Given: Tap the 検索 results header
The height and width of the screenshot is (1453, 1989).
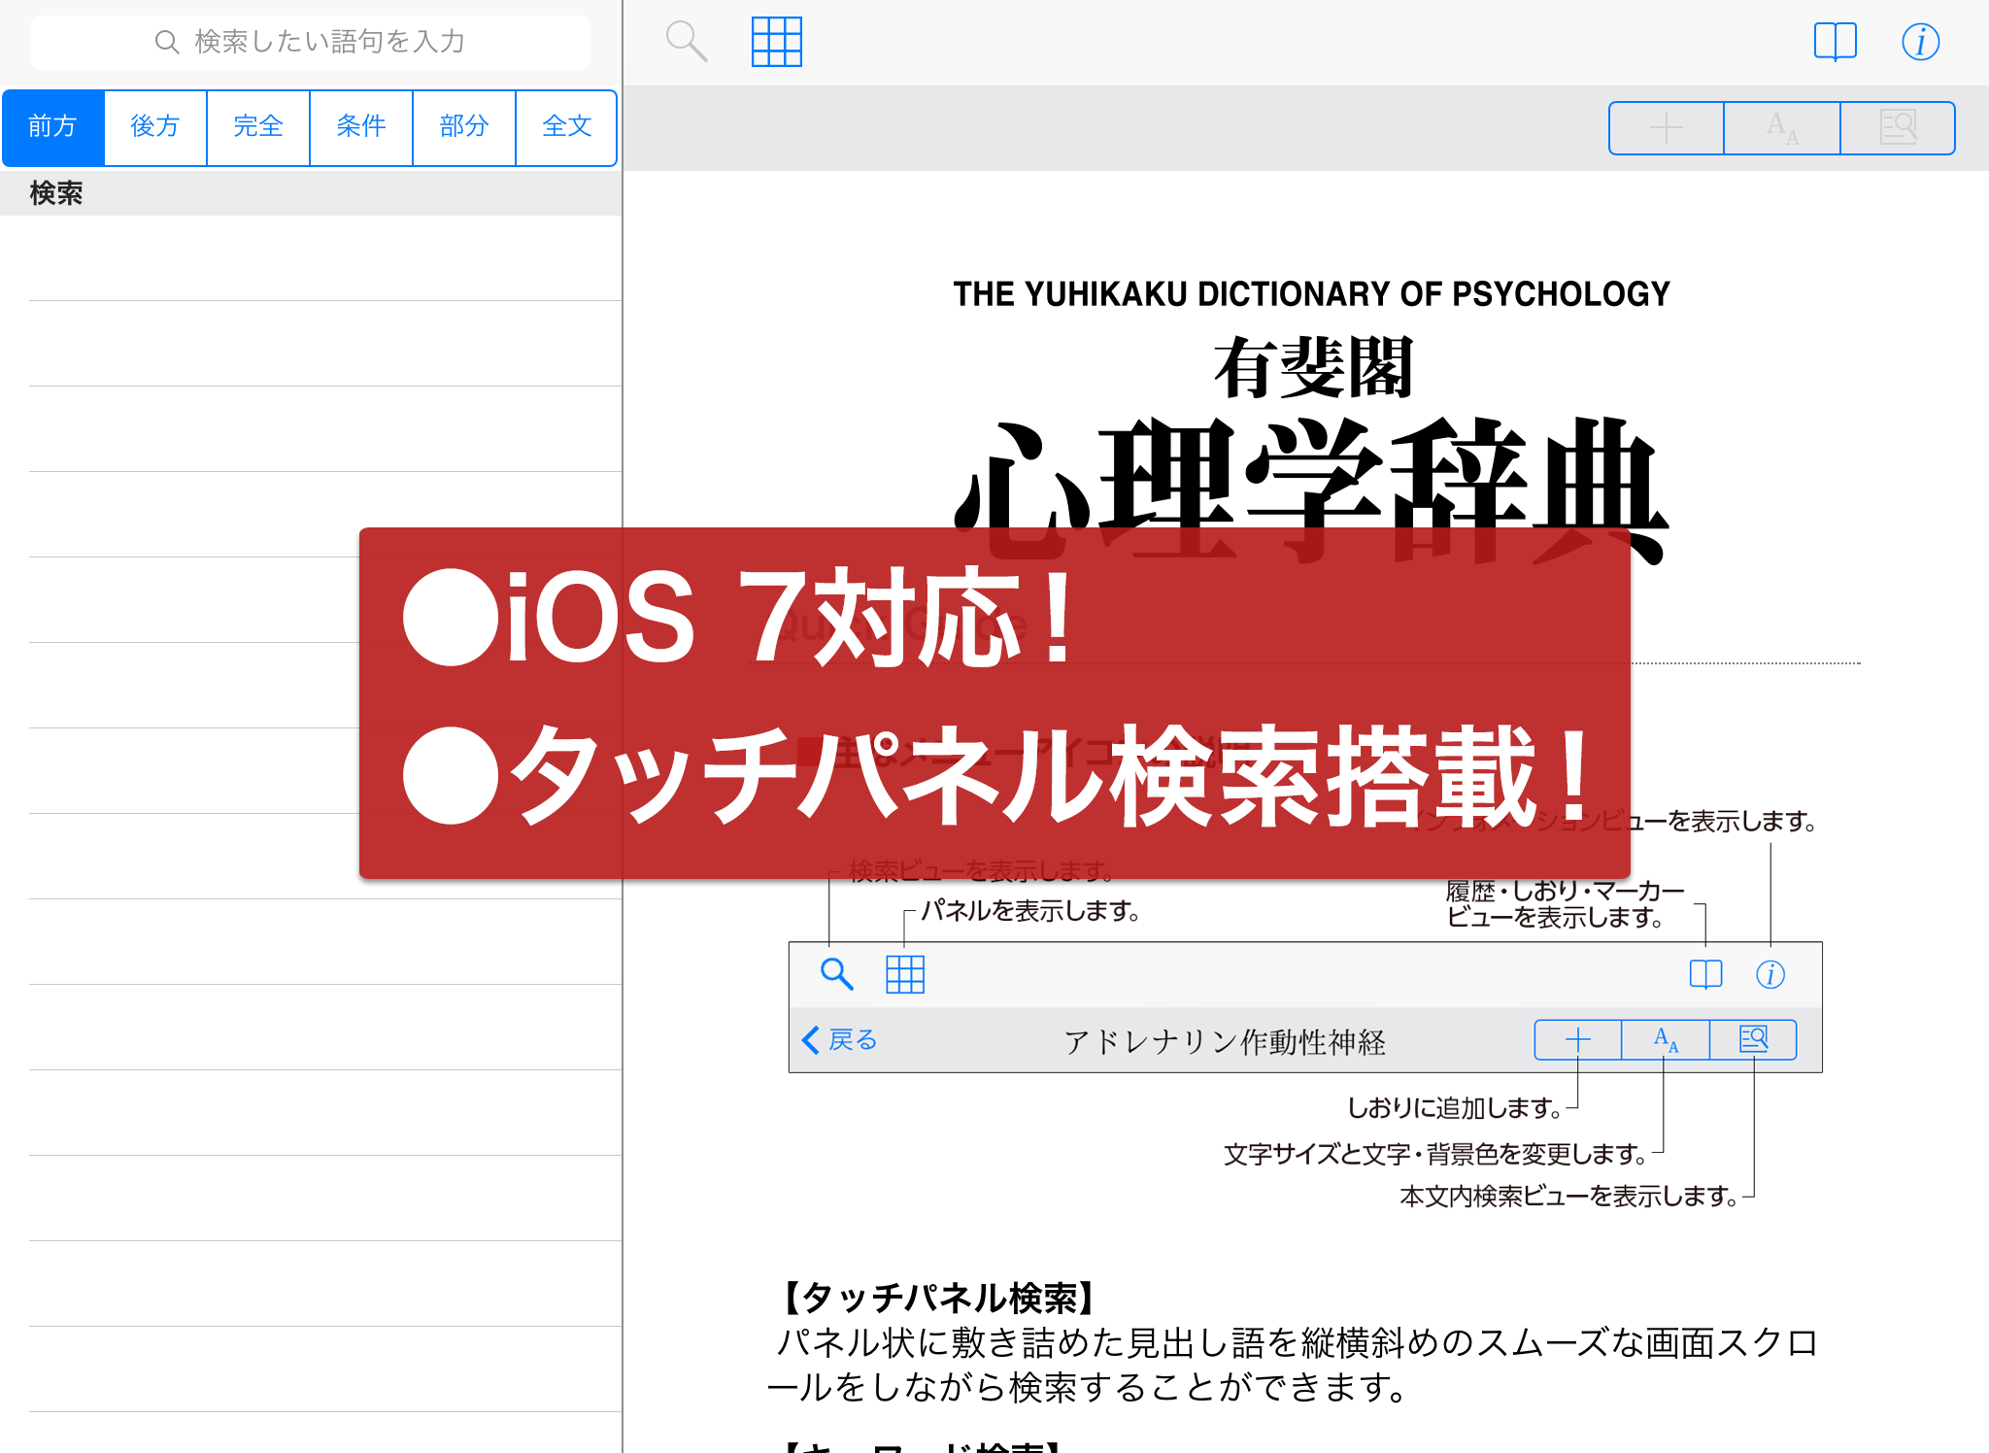Looking at the screenshot, I should (x=56, y=193).
